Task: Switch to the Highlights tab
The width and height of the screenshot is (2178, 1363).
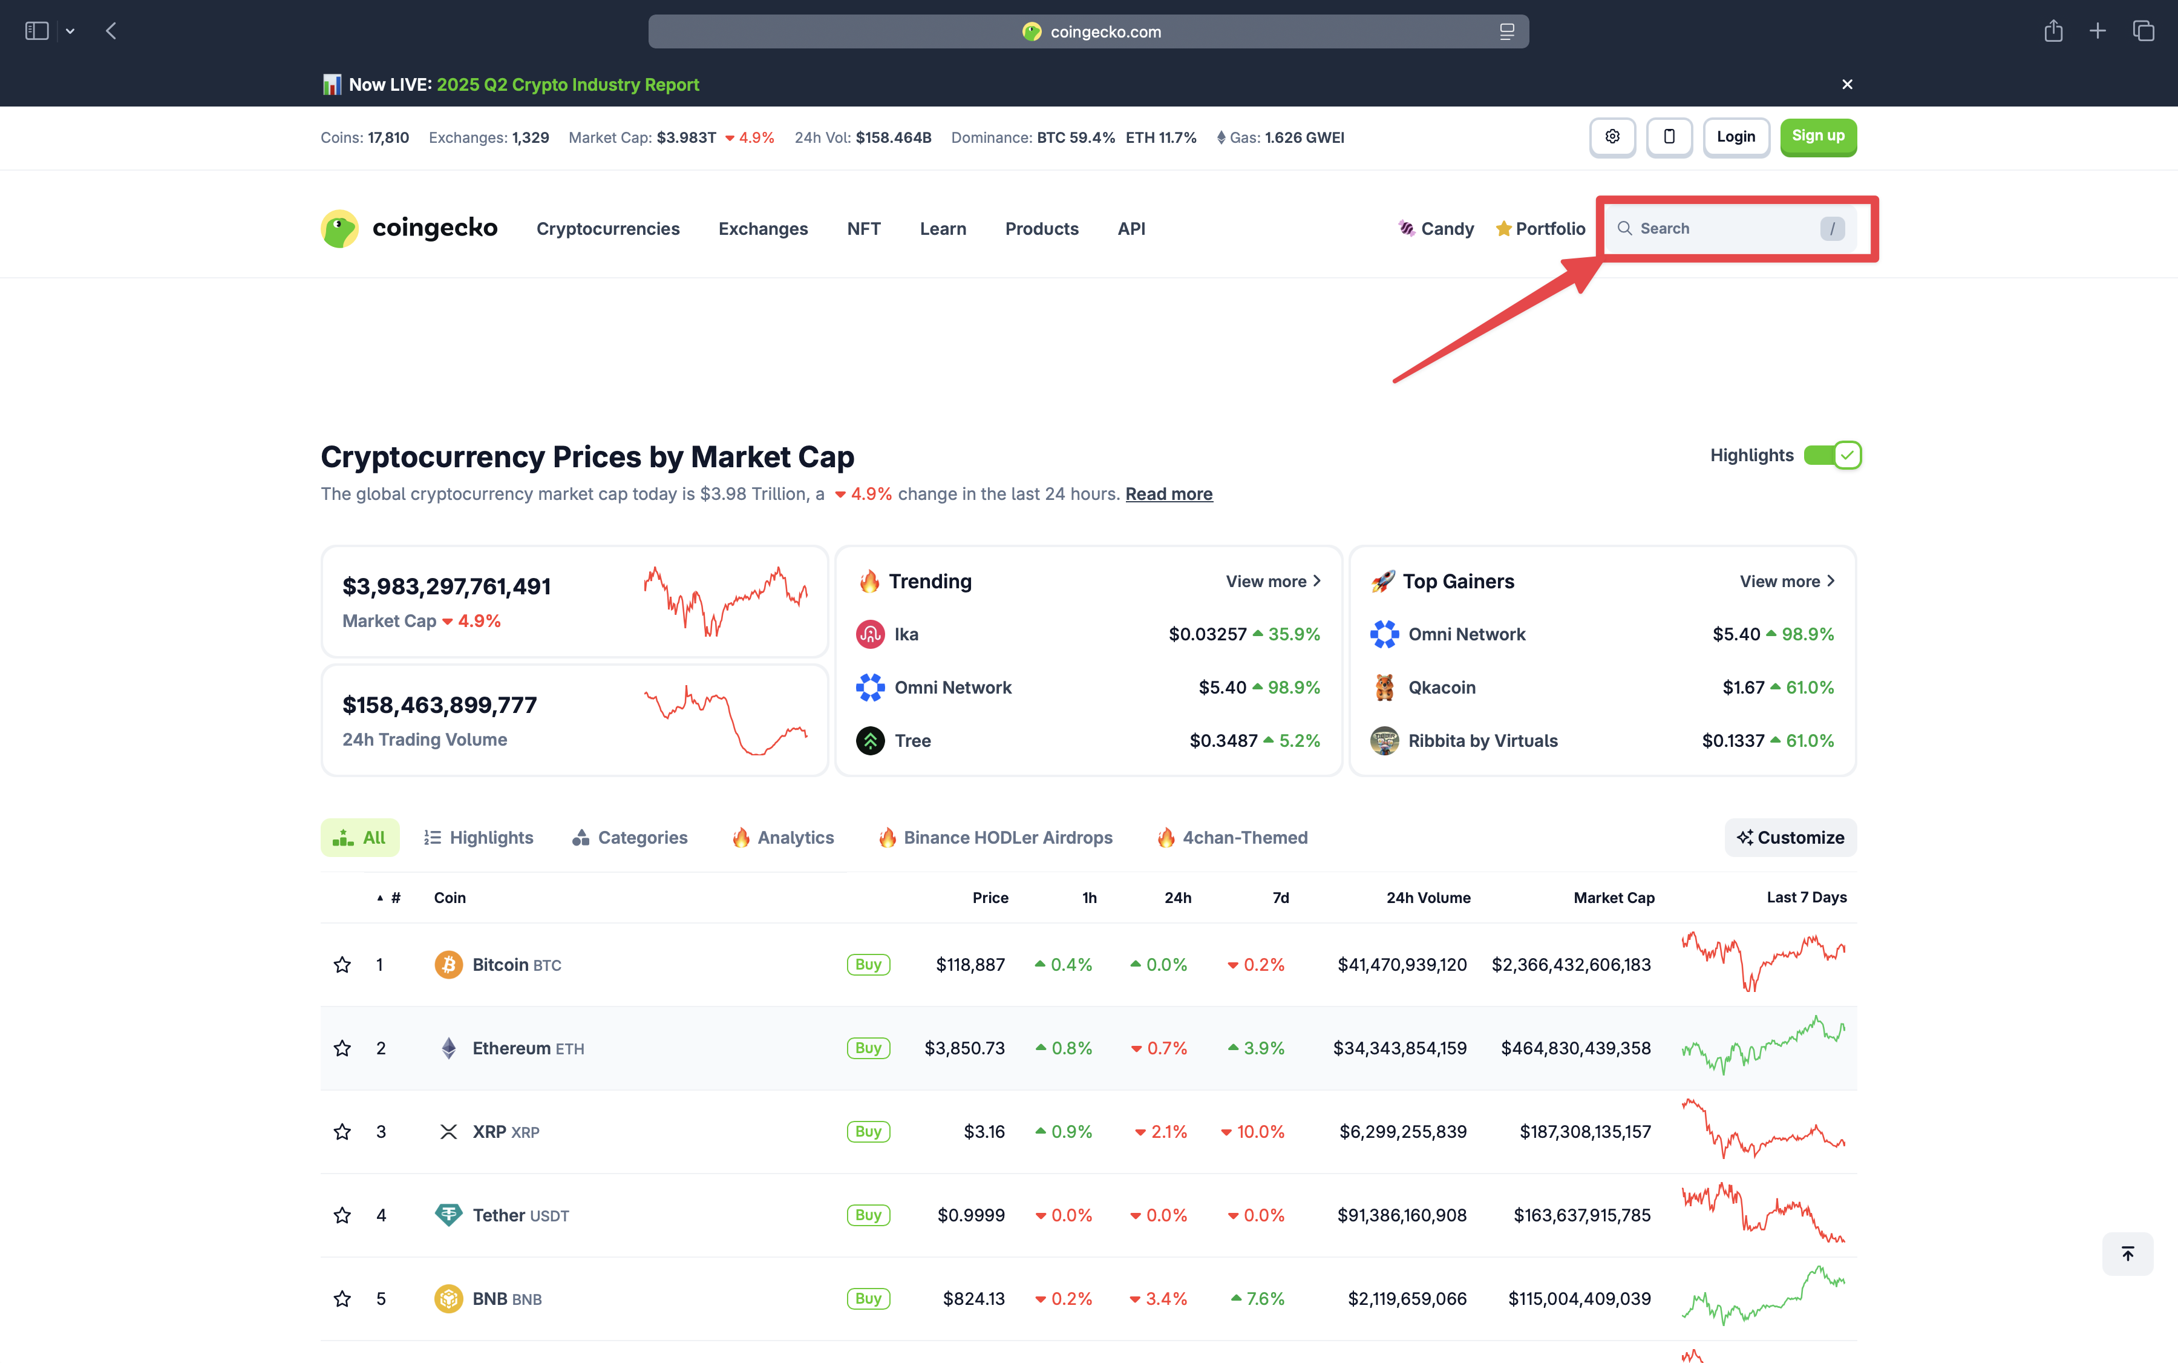Action: pos(479,838)
